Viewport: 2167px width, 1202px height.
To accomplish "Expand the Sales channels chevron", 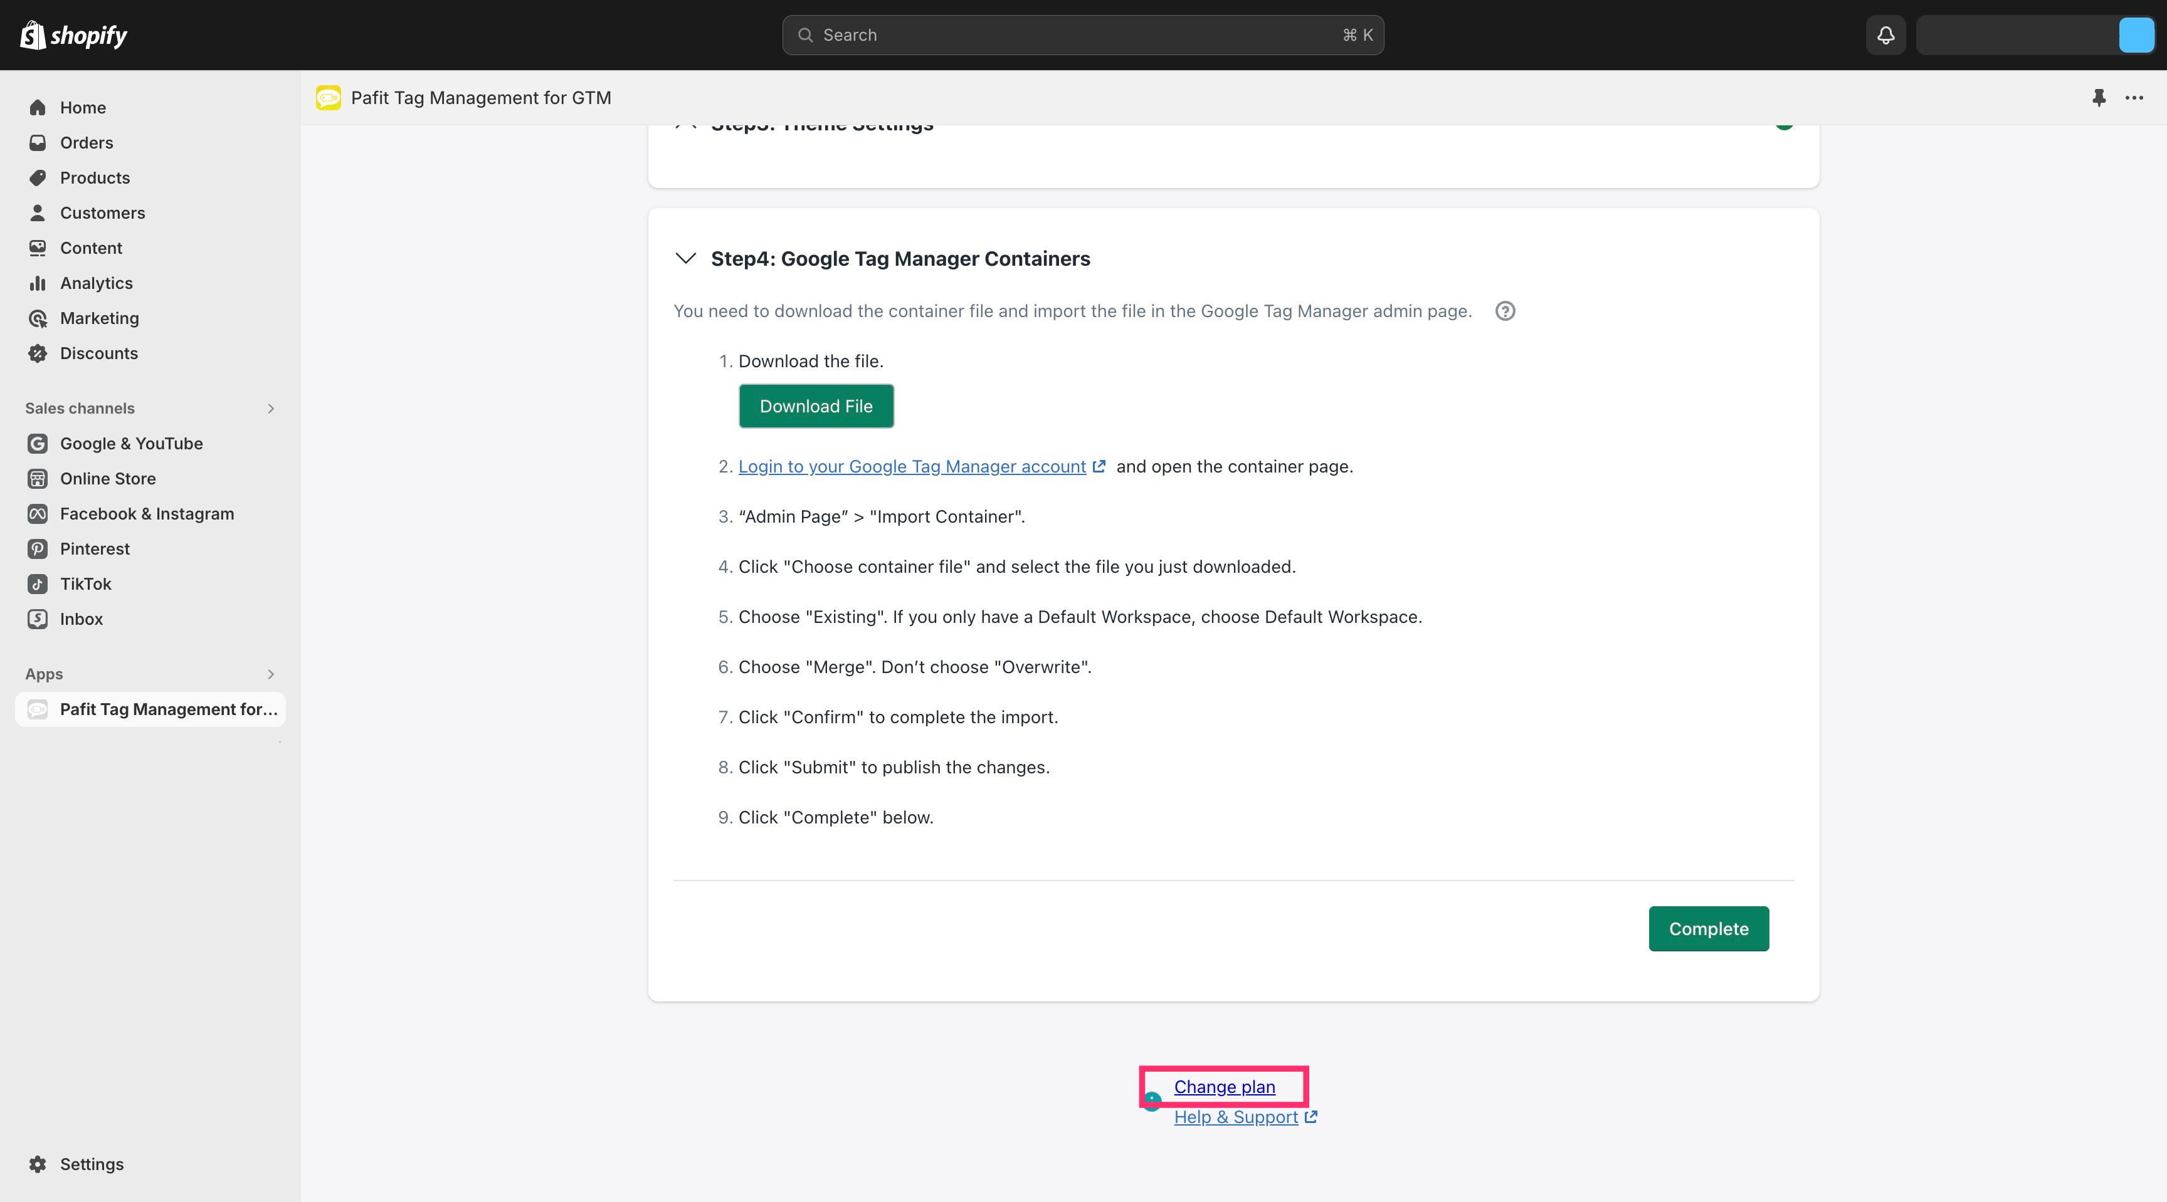I will 271,409.
